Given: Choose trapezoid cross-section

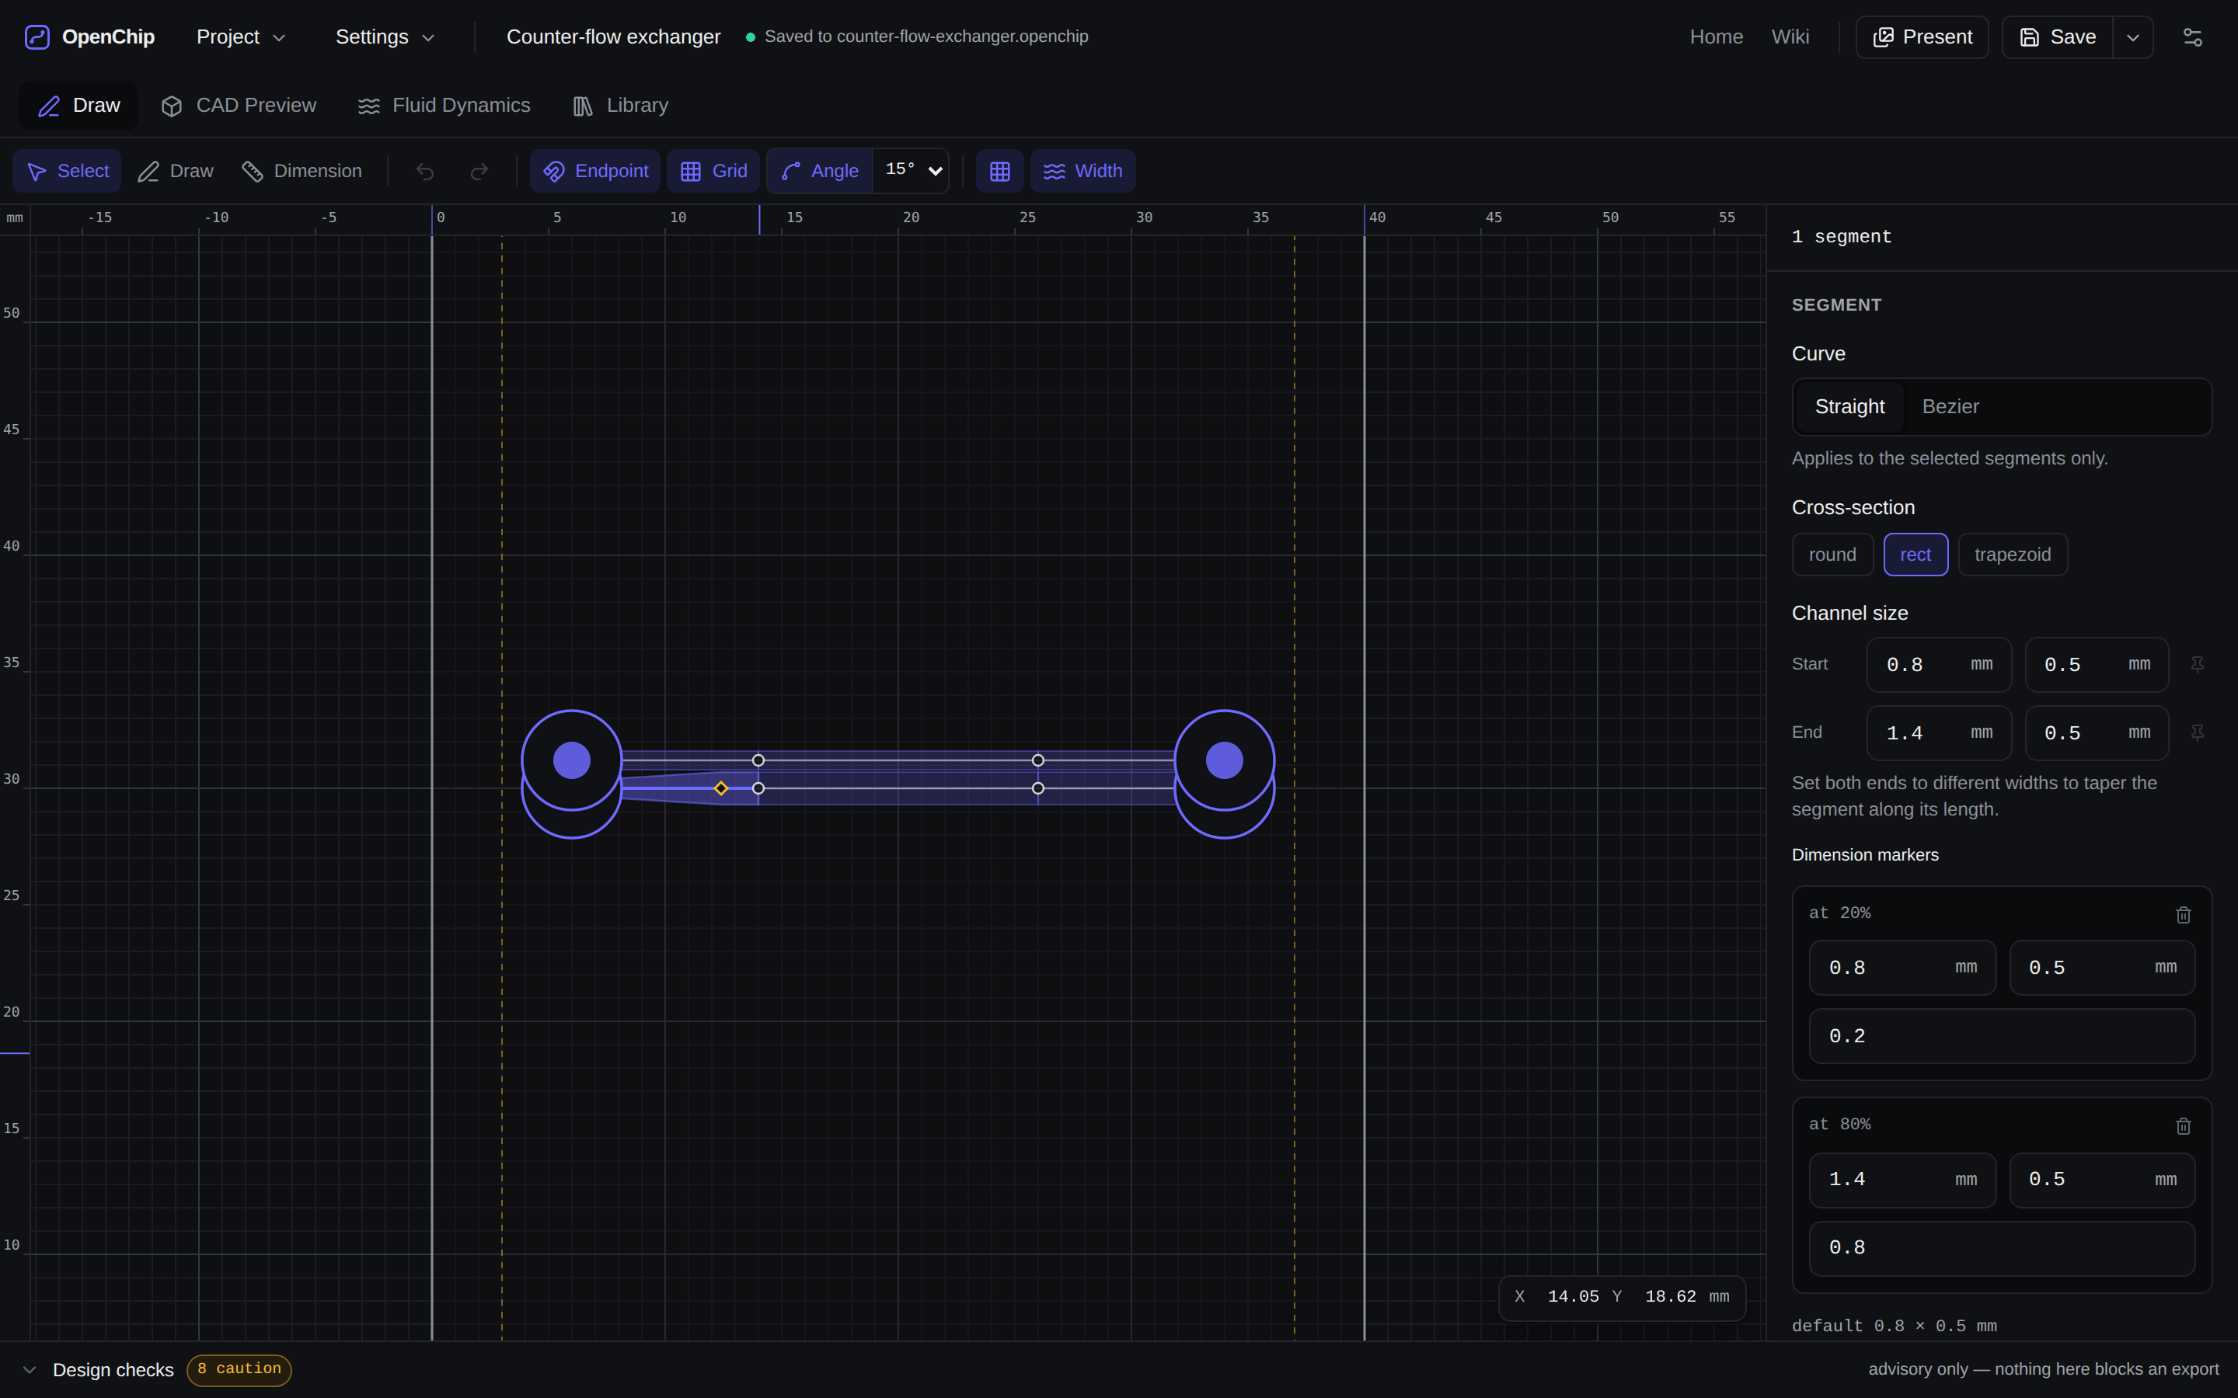Looking at the screenshot, I should 2013,555.
